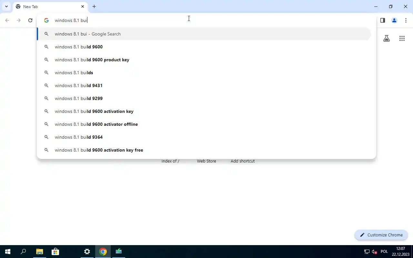Screen dimensions: 413x258
Task: Choose suggestion 'windows 8.1 build 9600'
Action: point(204,47)
